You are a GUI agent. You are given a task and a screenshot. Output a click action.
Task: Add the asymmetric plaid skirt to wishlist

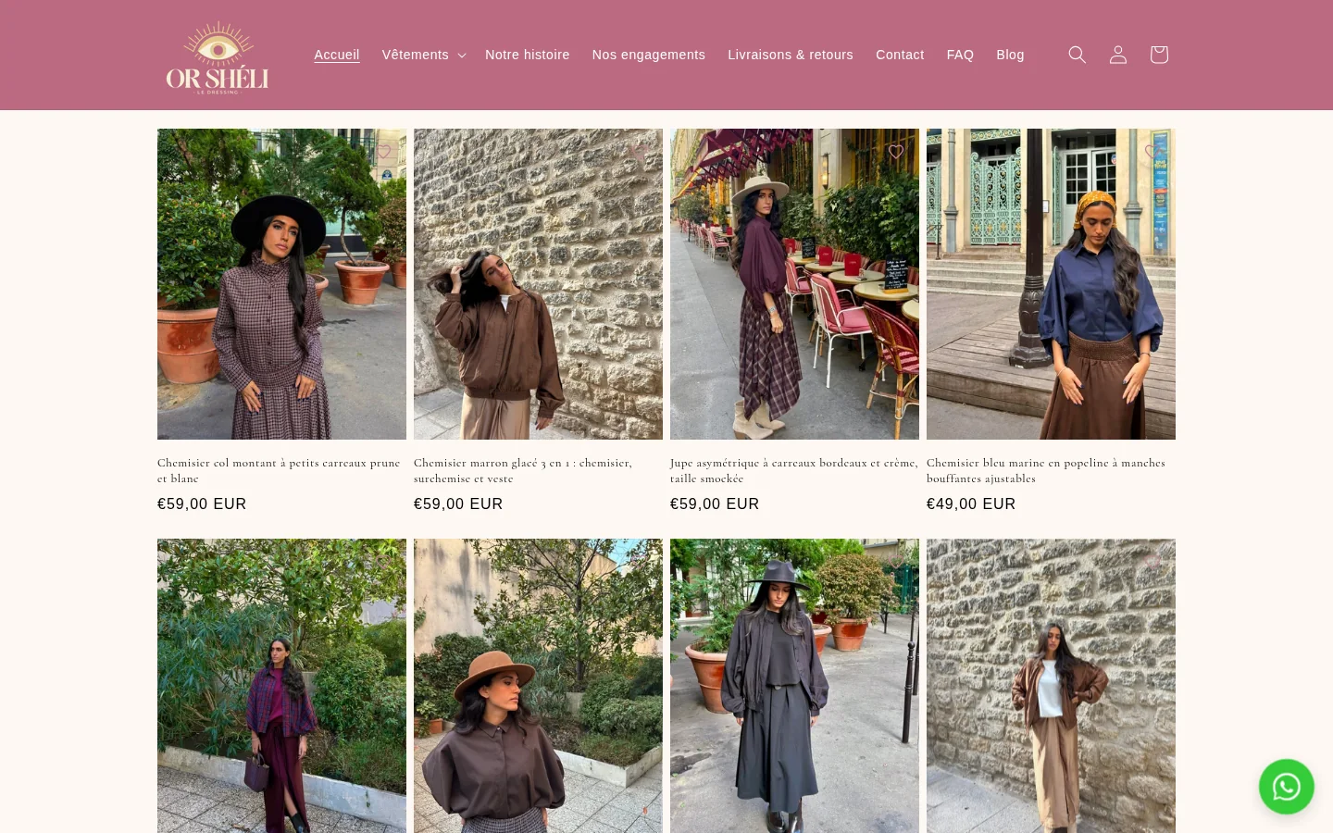click(x=896, y=152)
